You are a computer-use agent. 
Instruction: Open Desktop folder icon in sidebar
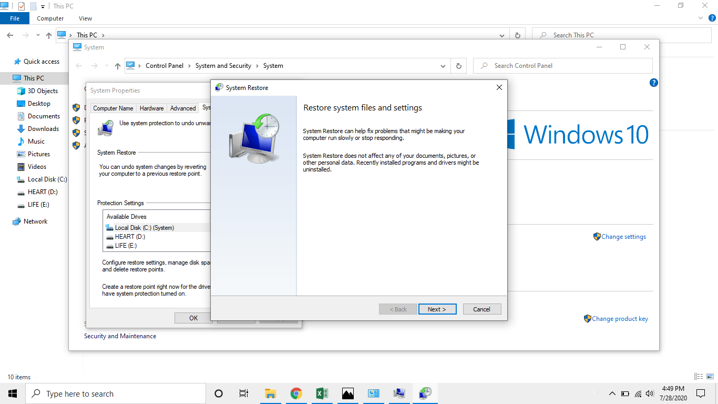coord(21,104)
